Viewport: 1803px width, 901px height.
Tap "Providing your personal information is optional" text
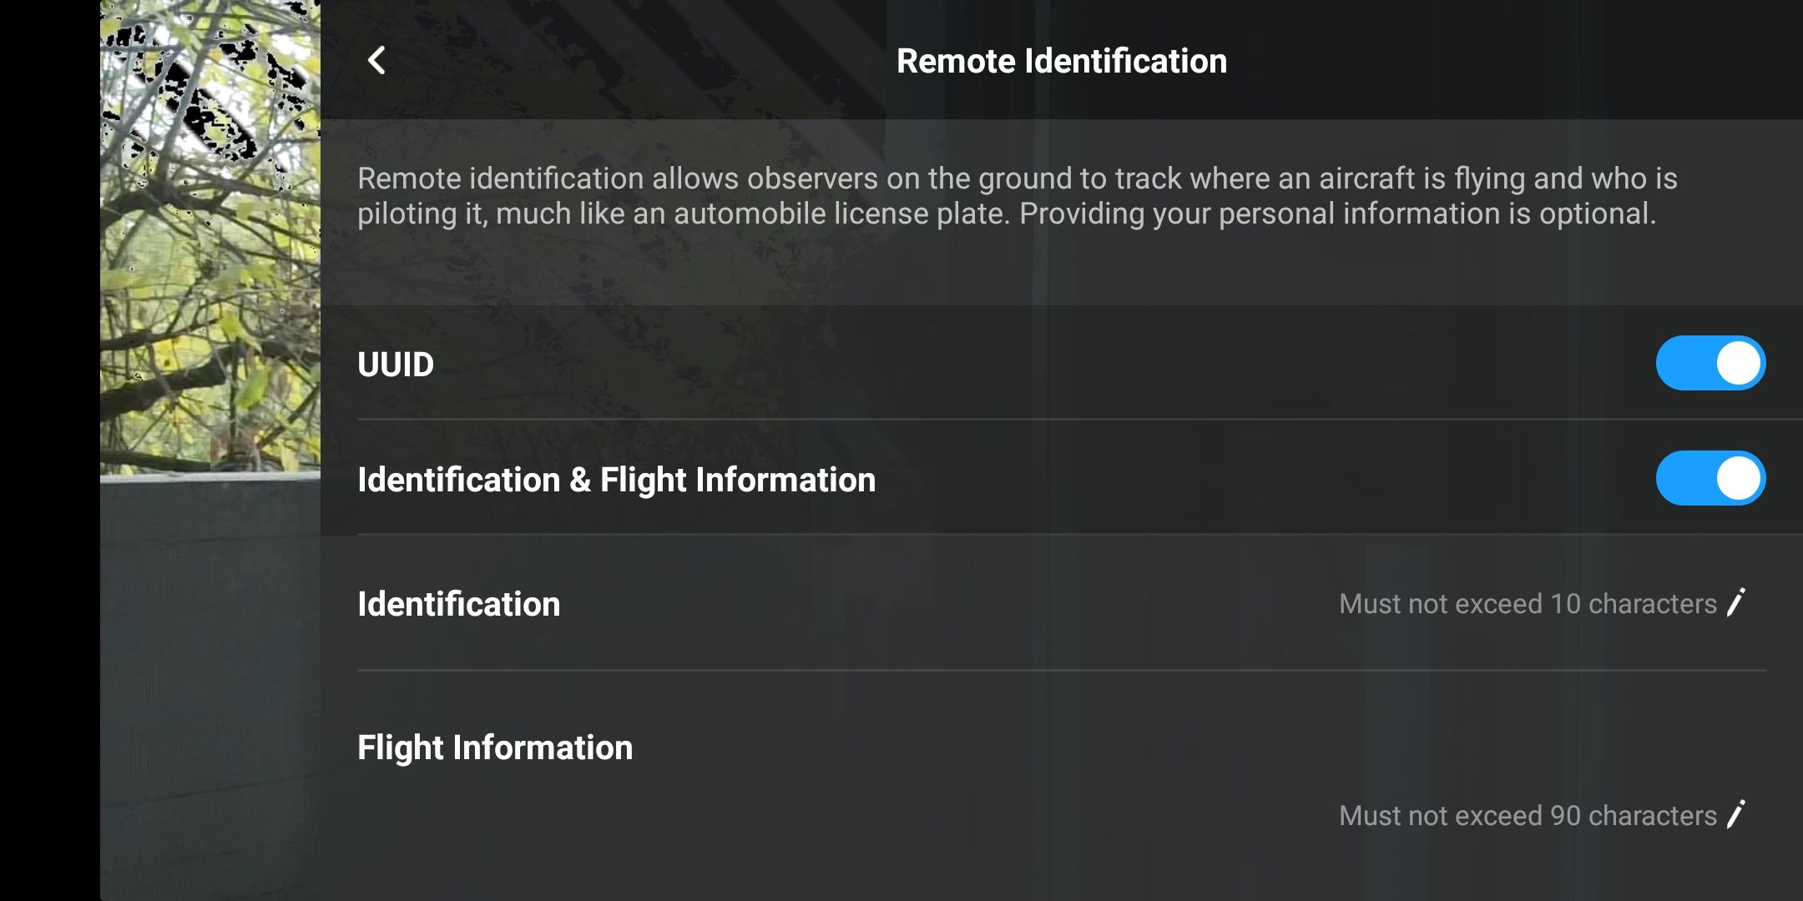point(1337,214)
